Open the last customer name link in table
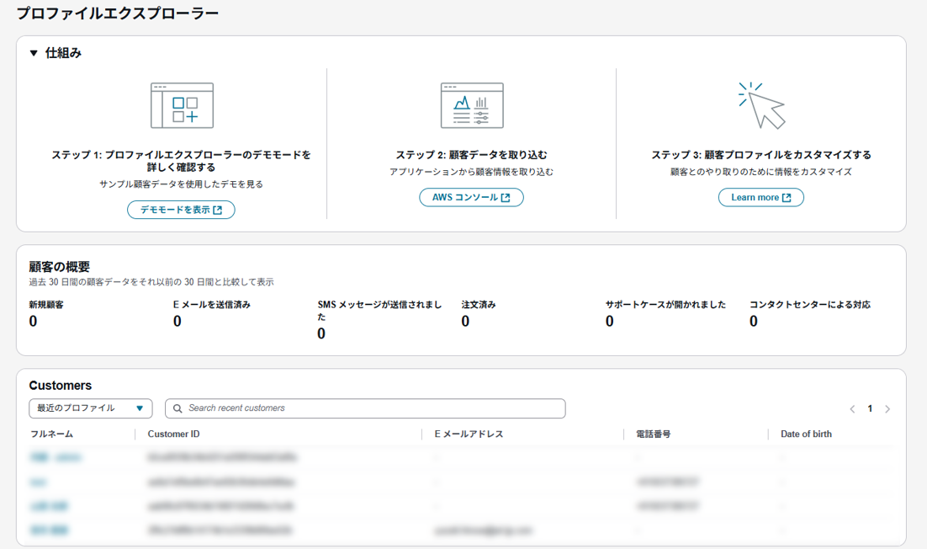This screenshot has width=927, height=549. [49, 530]
